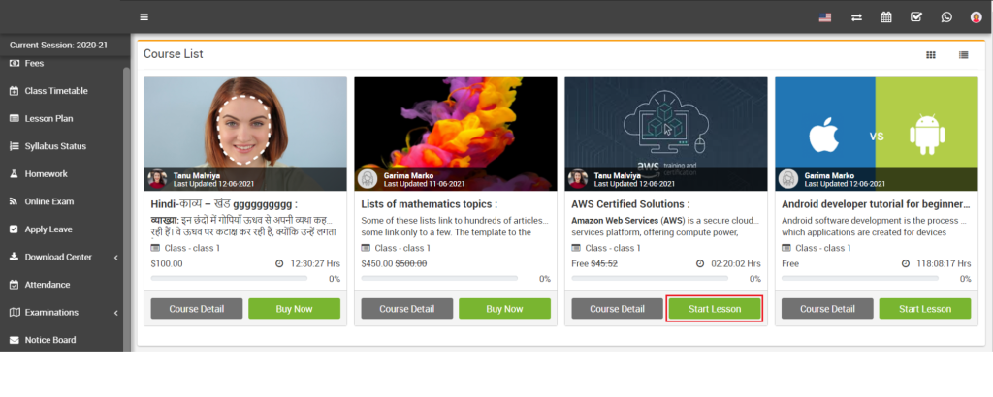Open Course Detail for AWS Certified Solutions

618,309
